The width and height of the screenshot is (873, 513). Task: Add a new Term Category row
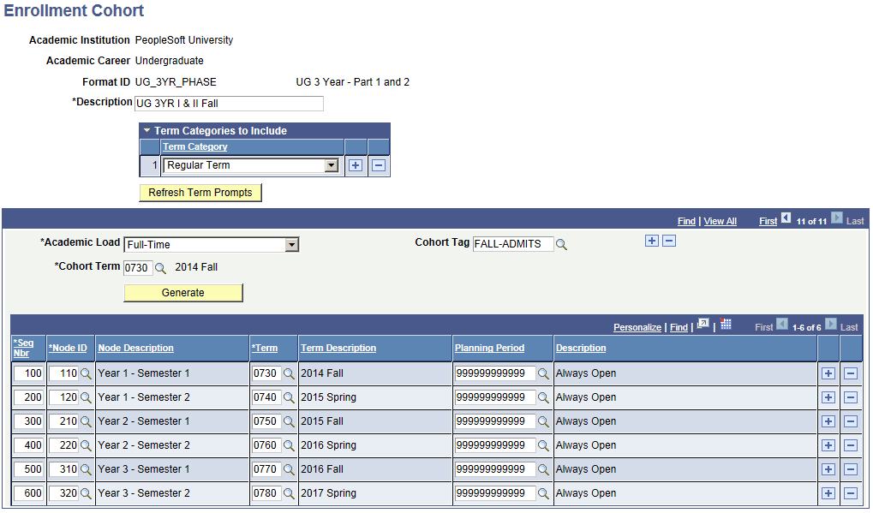(x=355, y=164)
